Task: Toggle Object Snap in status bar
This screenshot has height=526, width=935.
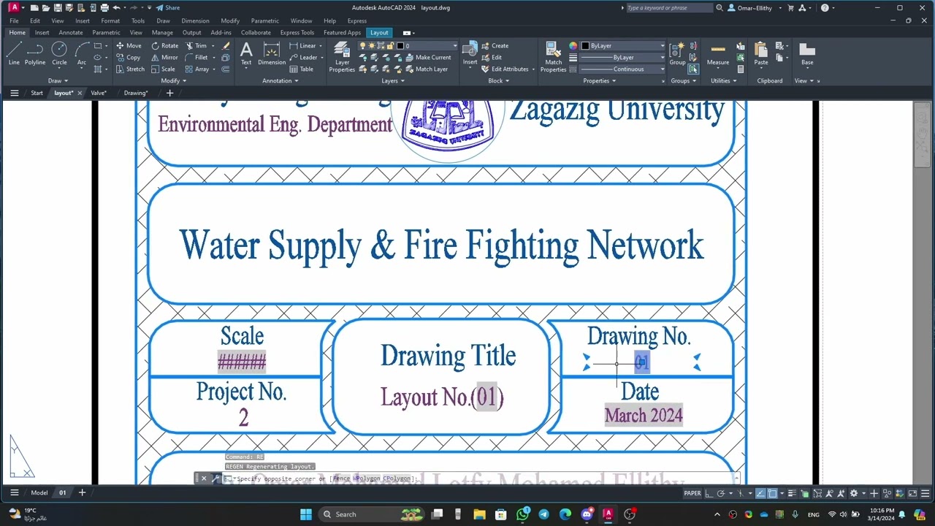Action: coord(773,493)
